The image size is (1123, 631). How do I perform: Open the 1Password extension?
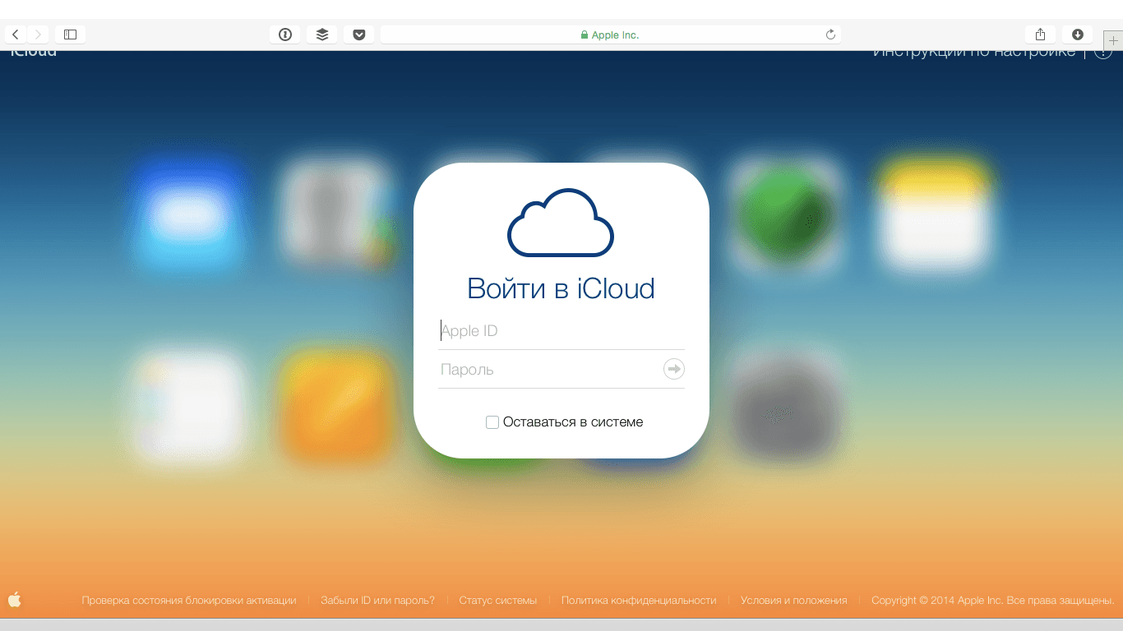coord(285,35)
